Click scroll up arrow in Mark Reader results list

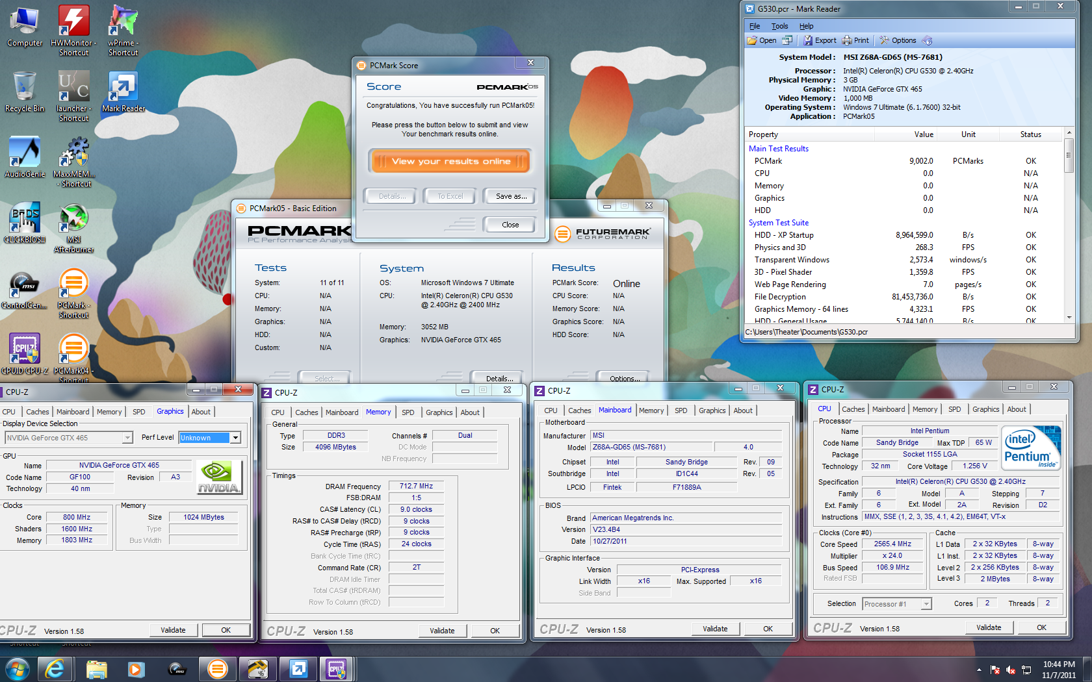(1069, 133)
